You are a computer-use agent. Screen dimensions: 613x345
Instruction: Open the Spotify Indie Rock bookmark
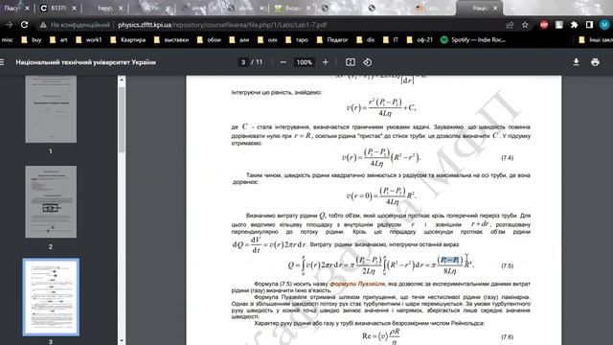pos(473,40)
